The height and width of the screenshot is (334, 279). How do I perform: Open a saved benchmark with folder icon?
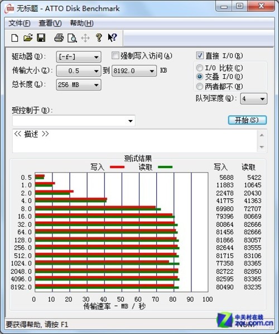pyautogui.click(x=28, y=38)
